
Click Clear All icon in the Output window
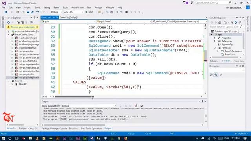point(136,106)
